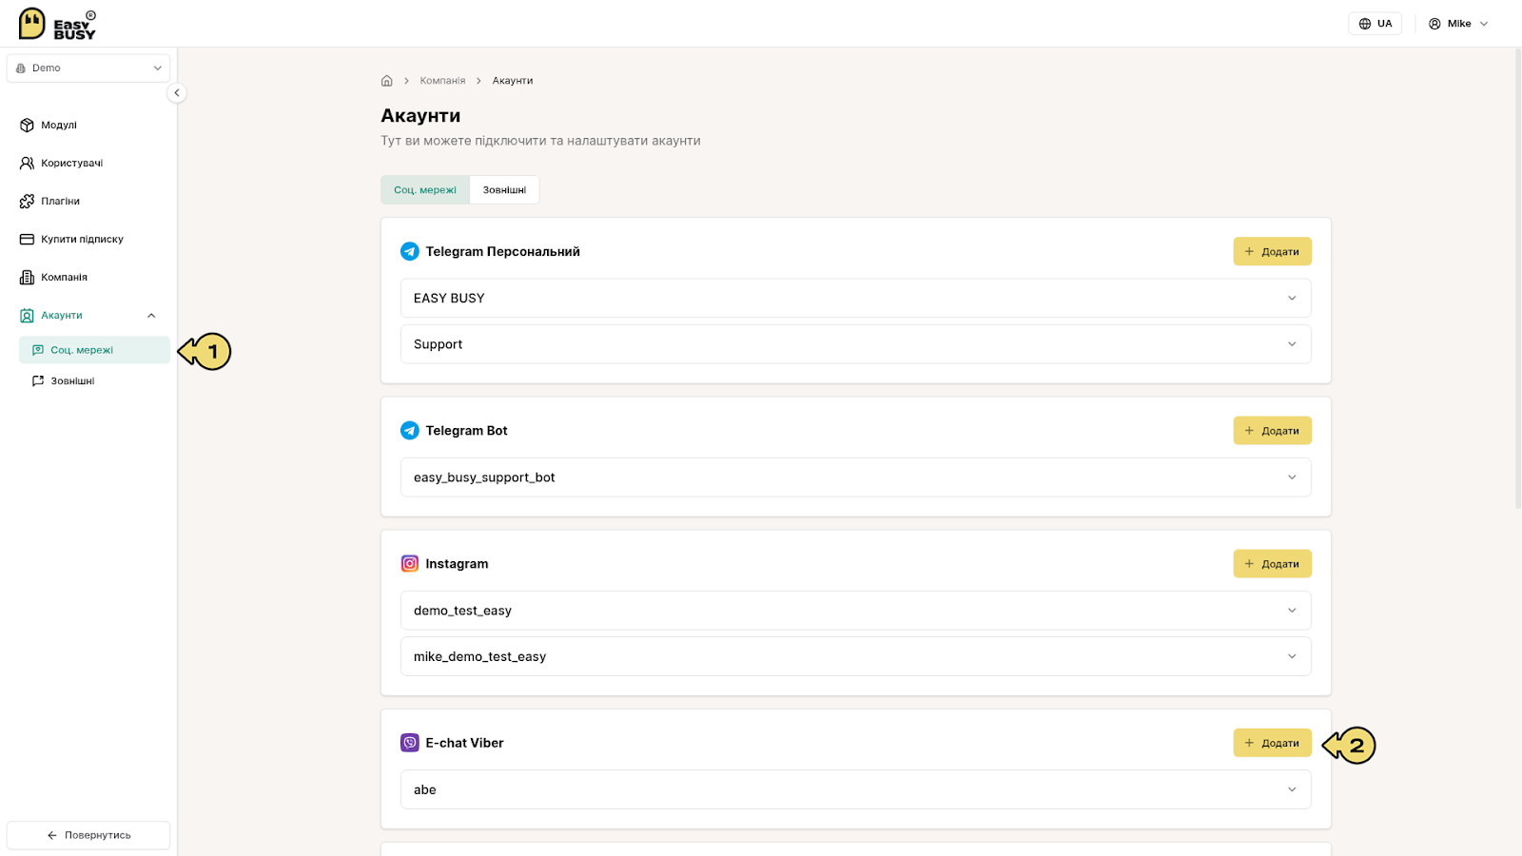Expand the mike_demo_test_easy account
Viewport: 1522px width, 856px height.
pos(855,656)
